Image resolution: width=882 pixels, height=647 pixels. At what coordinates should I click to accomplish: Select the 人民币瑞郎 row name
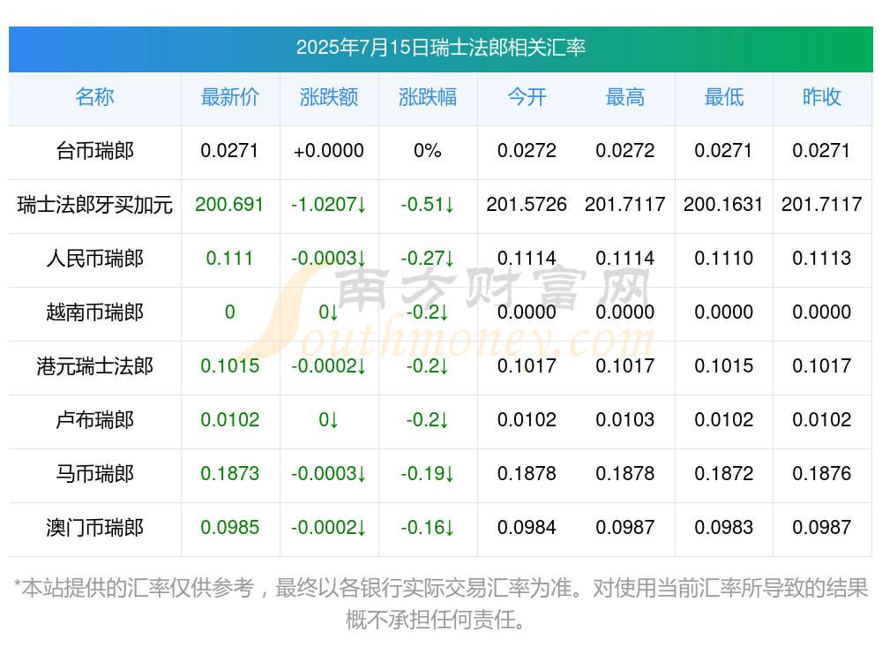pos(94,259)
